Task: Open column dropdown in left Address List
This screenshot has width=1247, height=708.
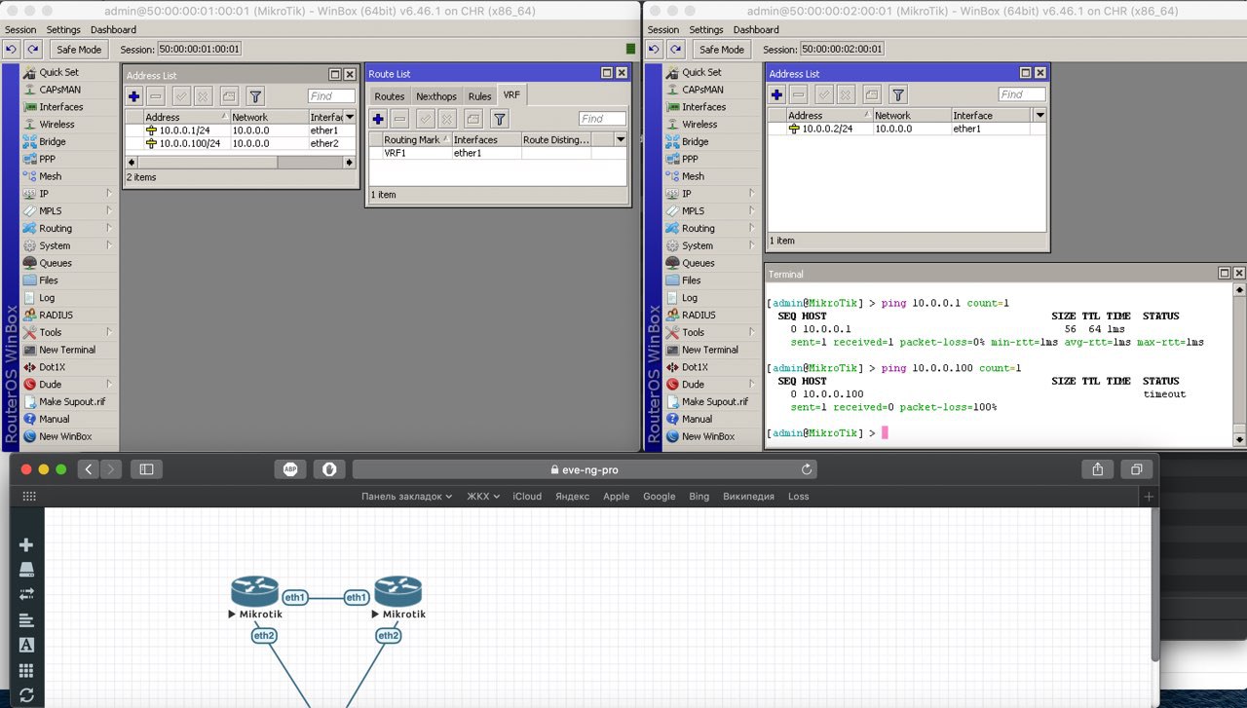Action: (350, 117)
